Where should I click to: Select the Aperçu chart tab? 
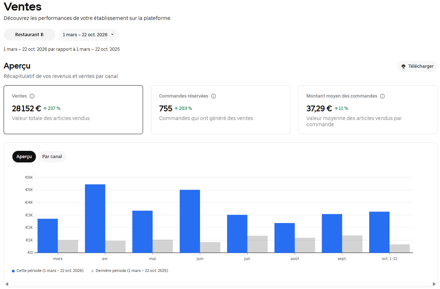click(24, 157)
